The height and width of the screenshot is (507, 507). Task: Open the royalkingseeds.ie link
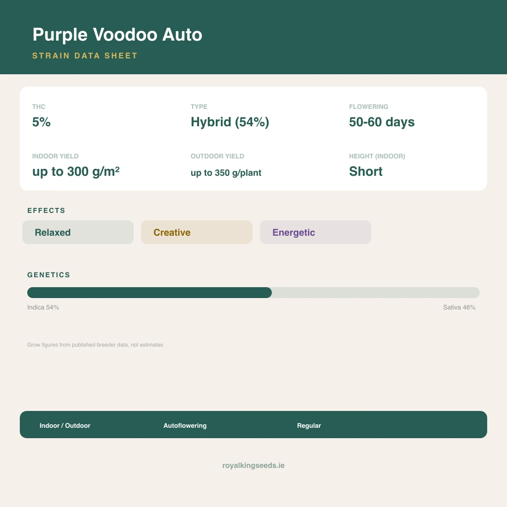click(x=253, y=465)
